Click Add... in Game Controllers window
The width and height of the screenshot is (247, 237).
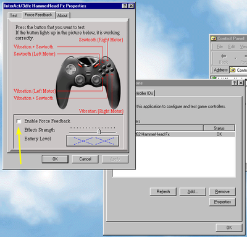tap(193, 192)
